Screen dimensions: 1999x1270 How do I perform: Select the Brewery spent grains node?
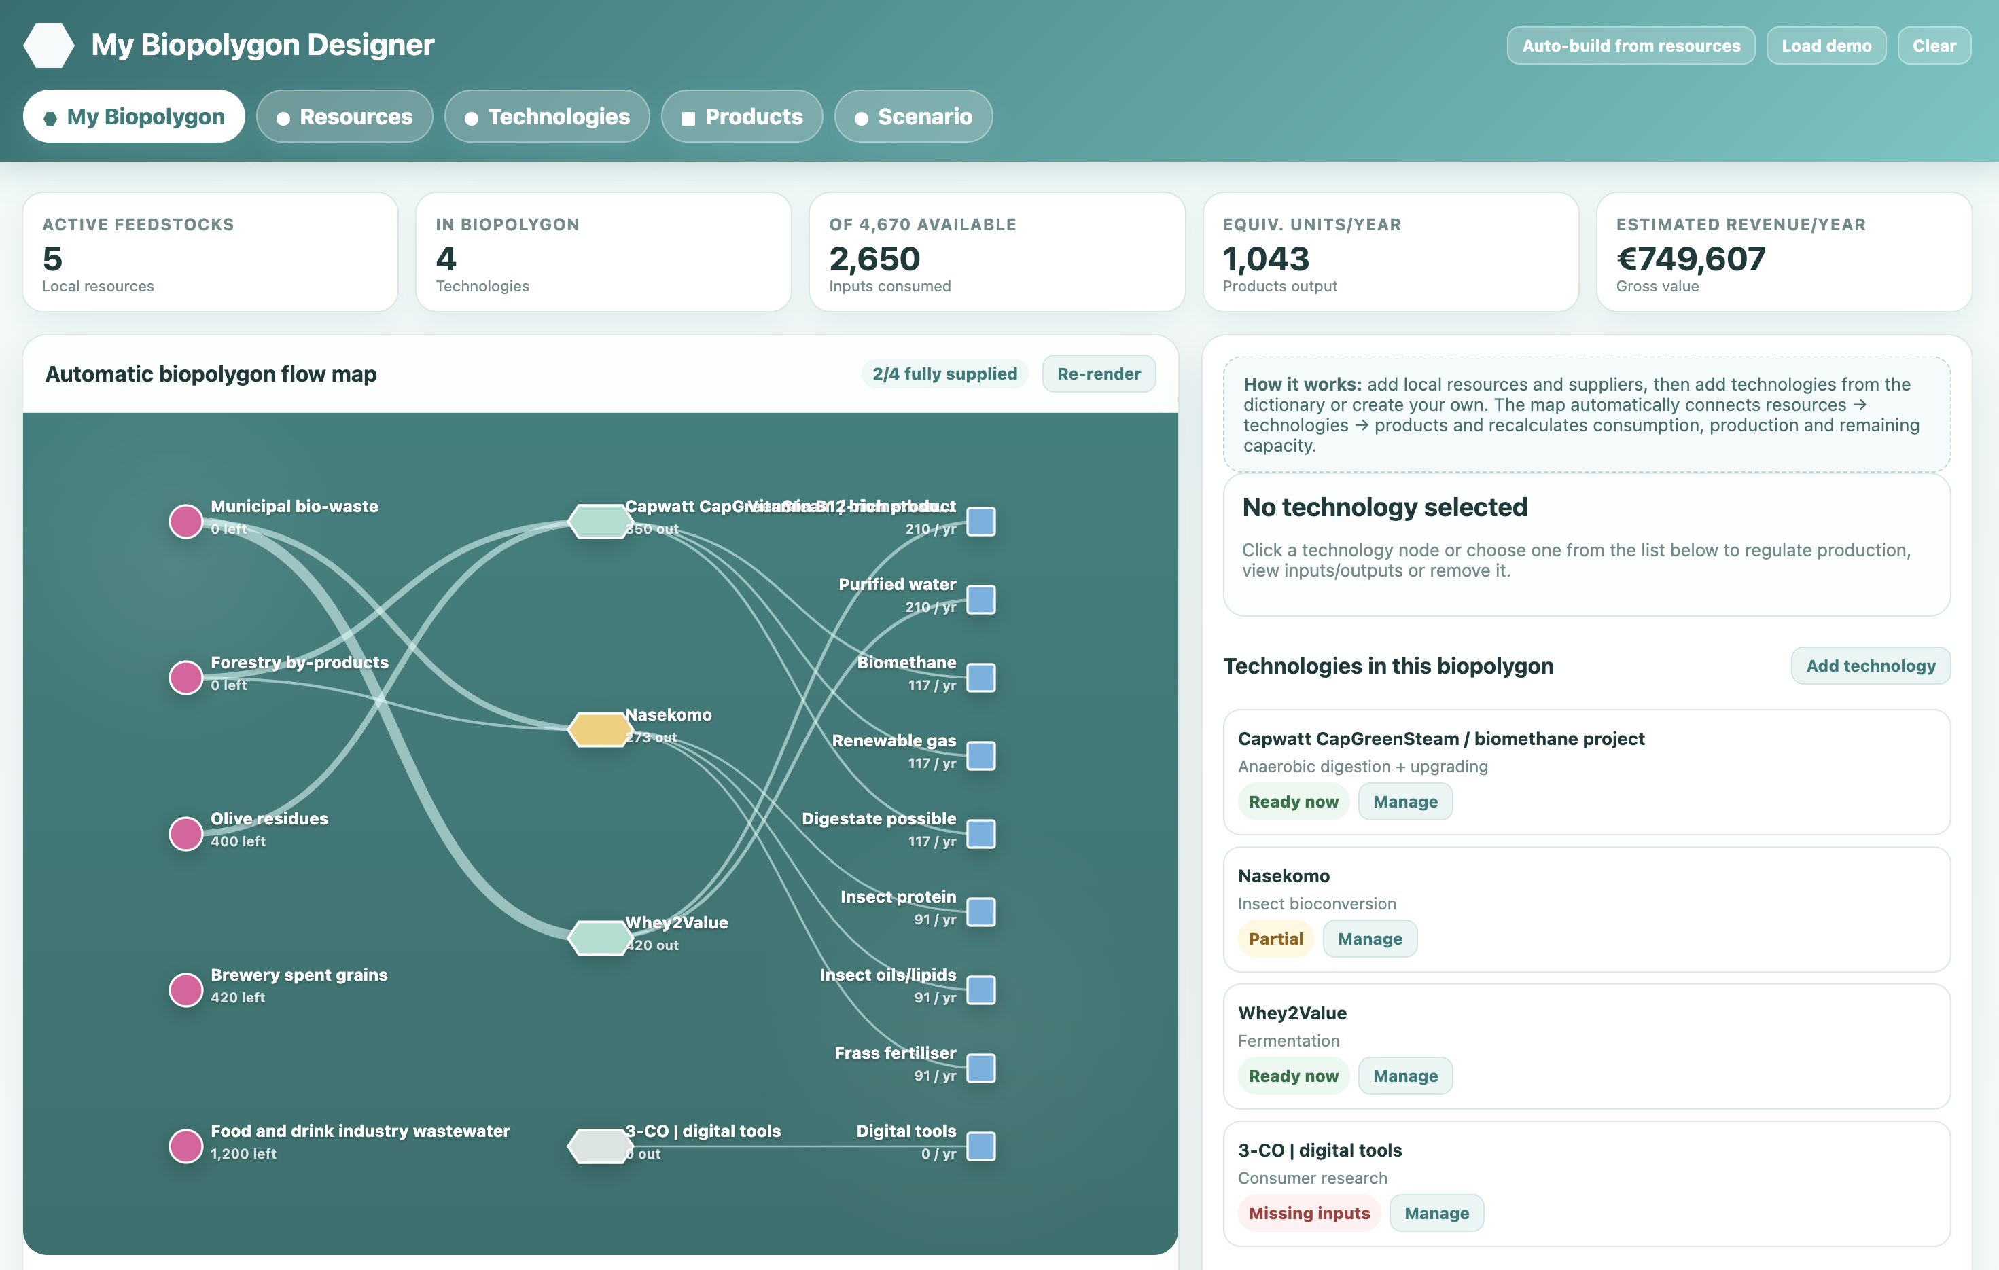pos(186,990)
